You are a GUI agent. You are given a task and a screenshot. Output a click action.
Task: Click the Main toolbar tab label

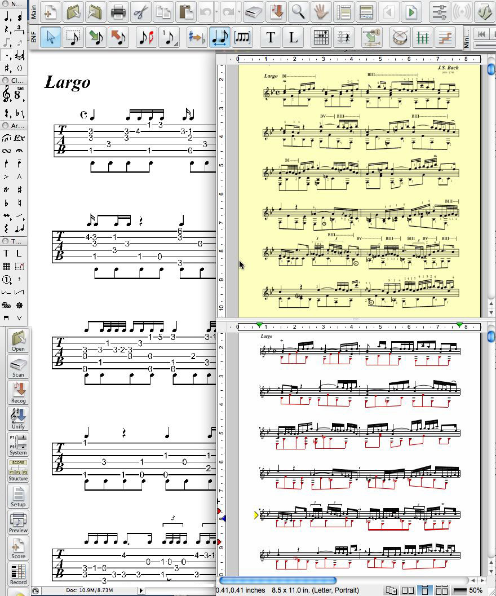point(33,12)
